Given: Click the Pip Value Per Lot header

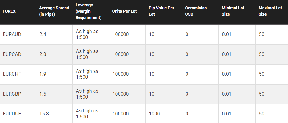Looking at the screenshot, I should click(x=162, y=11).
